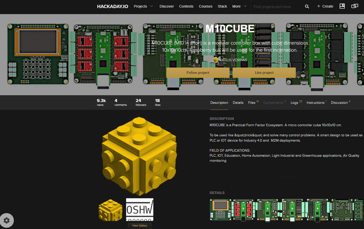This screenshot has height=229, width=364.
Task: Expand the More dropdown menu
Action: tap(239, 6)
